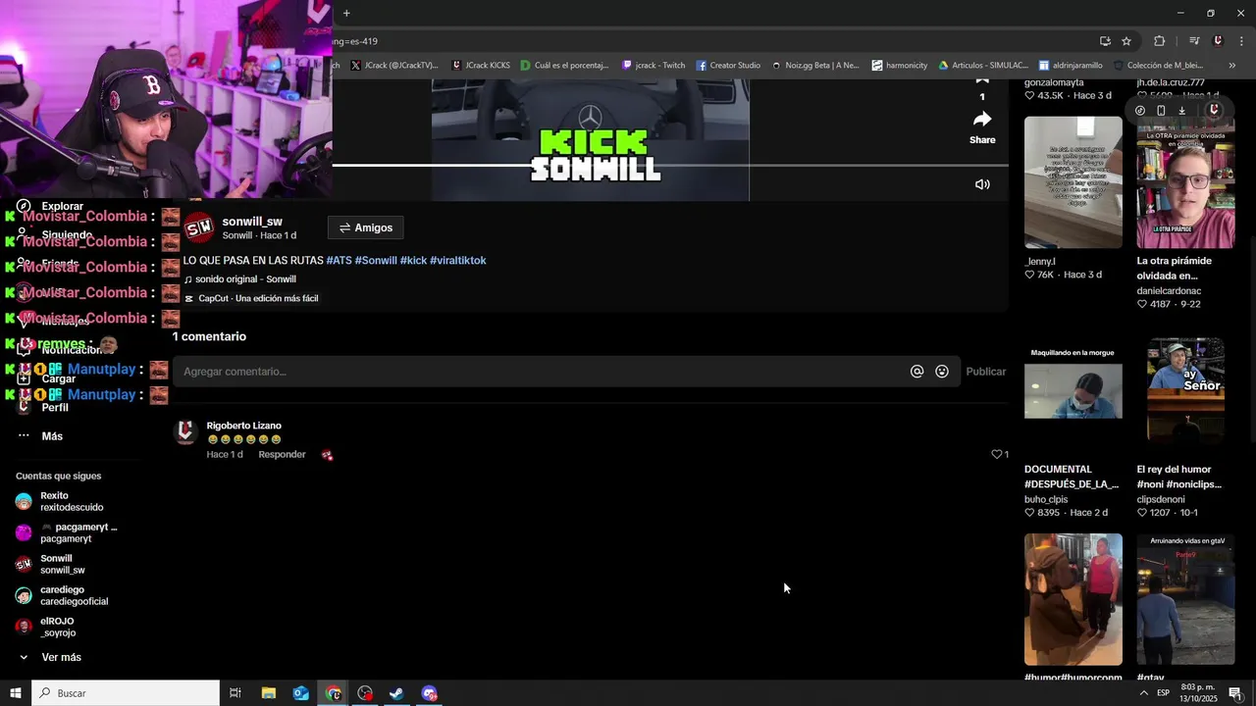Image resolution: width=1256 pixels, height=706 pixels.
Task: Open the JCrack KICKS bookmark
Action: (x=481, y=66)
